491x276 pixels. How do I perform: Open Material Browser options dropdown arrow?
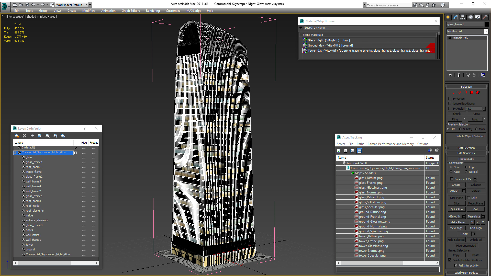[301, 28]
